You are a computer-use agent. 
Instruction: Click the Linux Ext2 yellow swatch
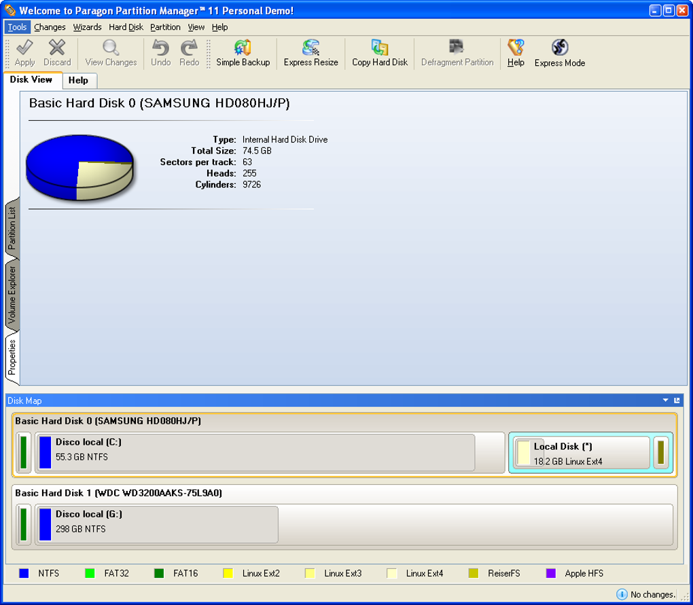228,573
